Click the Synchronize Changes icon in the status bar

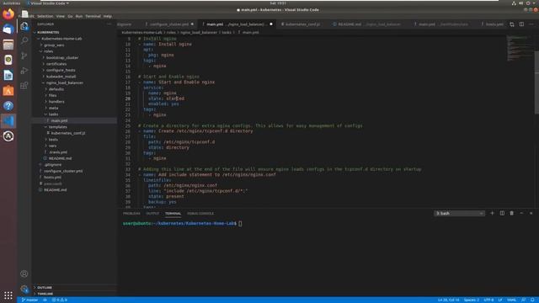(45, 300)
